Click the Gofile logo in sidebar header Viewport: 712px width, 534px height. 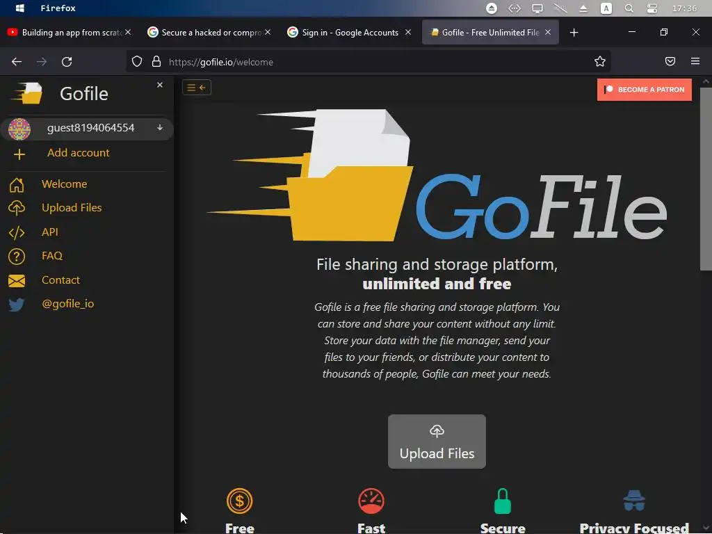click(x=27, y=93)
